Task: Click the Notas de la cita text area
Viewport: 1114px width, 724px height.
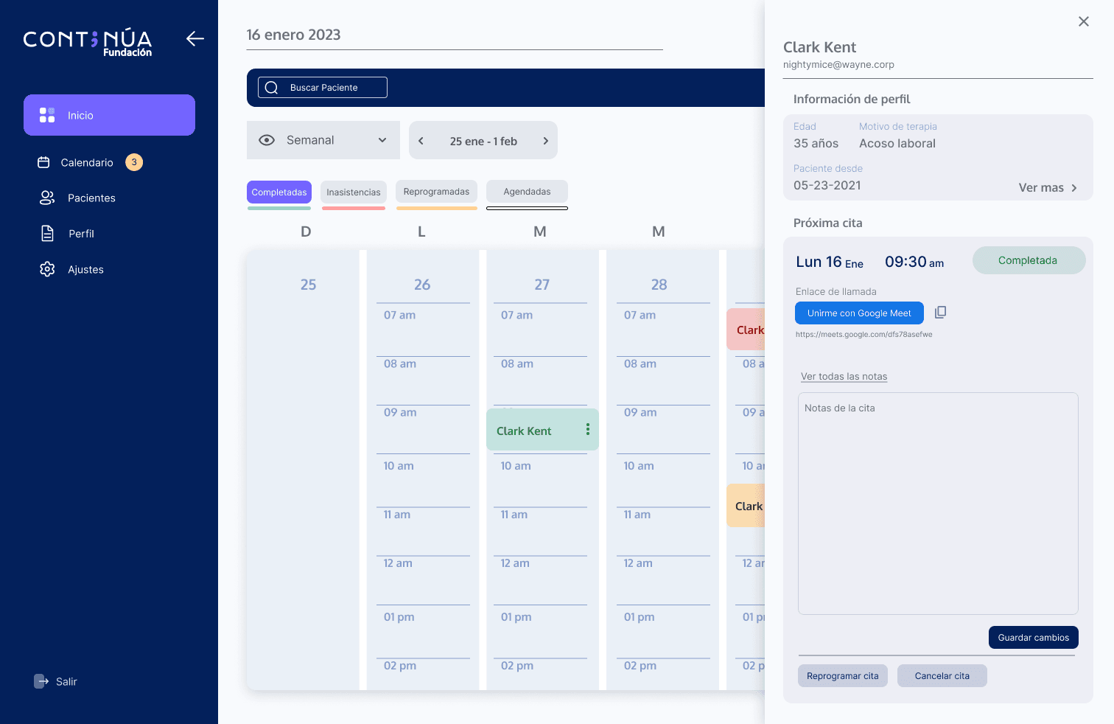Action: coord(938,504)
